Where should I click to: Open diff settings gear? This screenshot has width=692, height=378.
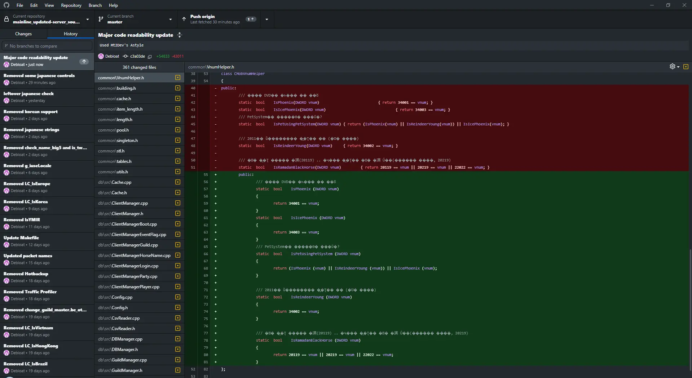pos(674,67)
